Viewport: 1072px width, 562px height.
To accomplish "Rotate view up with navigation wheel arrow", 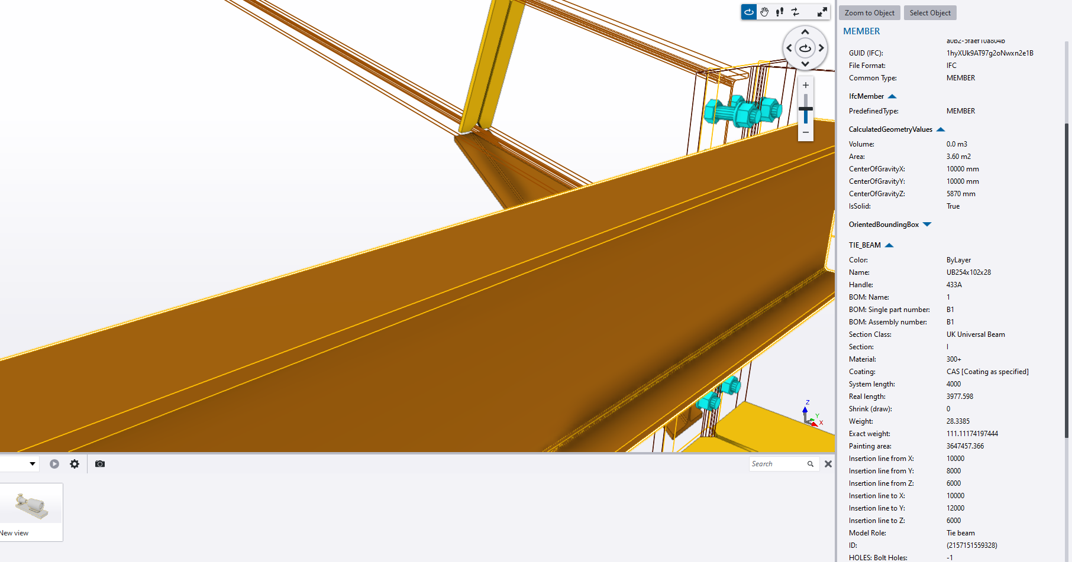I will pyautogui.click(x=805, y=32).
